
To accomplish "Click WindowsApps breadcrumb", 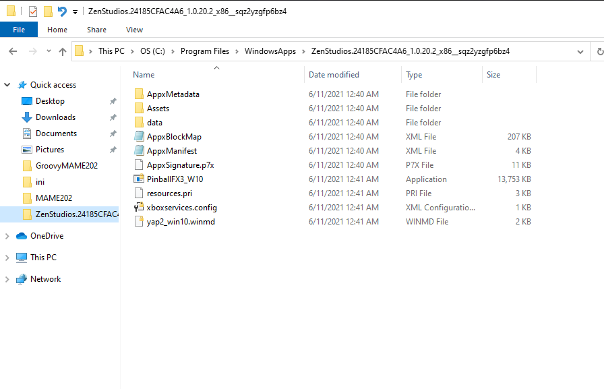I will pos(270,51).
